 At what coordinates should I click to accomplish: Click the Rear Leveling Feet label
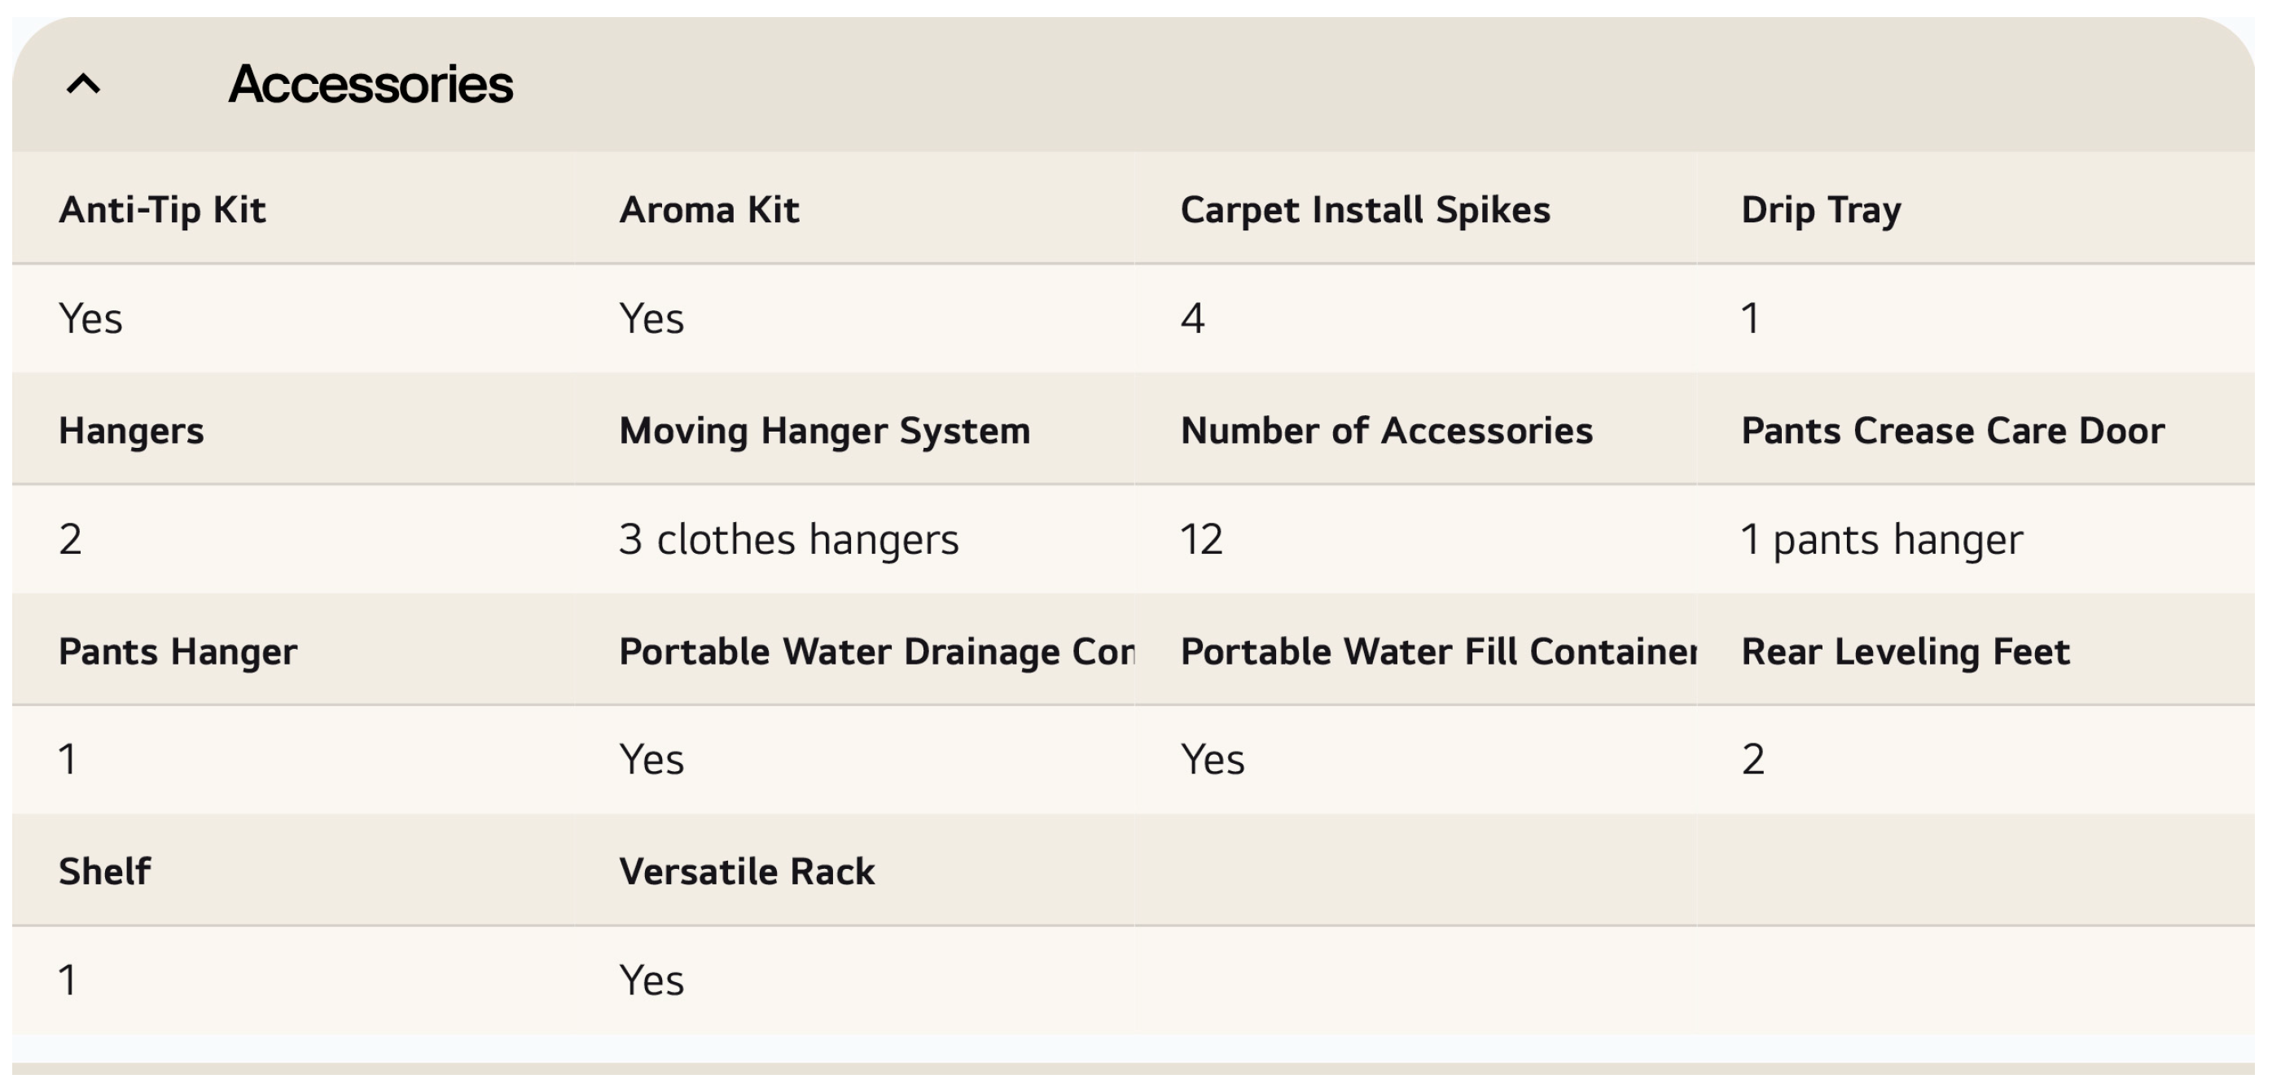1905,651
